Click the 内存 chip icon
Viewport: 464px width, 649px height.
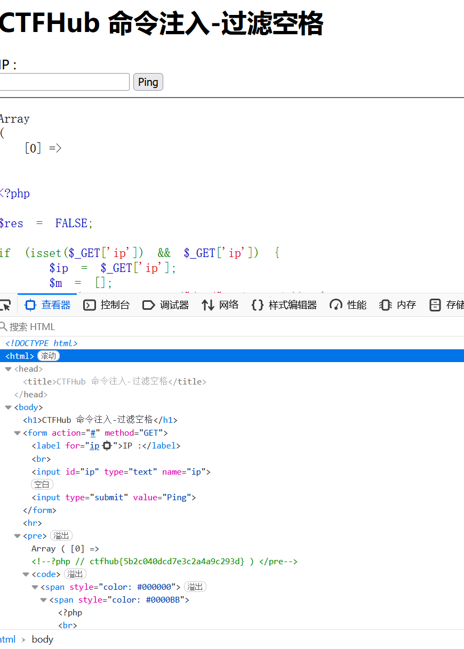coord(385,305)
